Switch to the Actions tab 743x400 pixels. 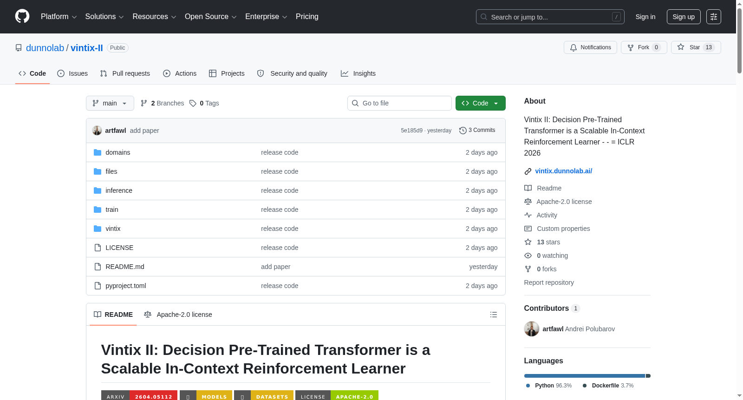180,73
